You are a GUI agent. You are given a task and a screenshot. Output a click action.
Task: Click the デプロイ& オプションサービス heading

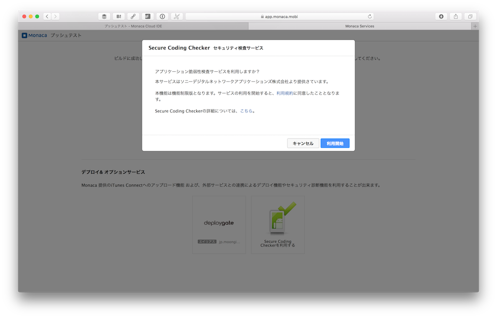tap(113, 172)
